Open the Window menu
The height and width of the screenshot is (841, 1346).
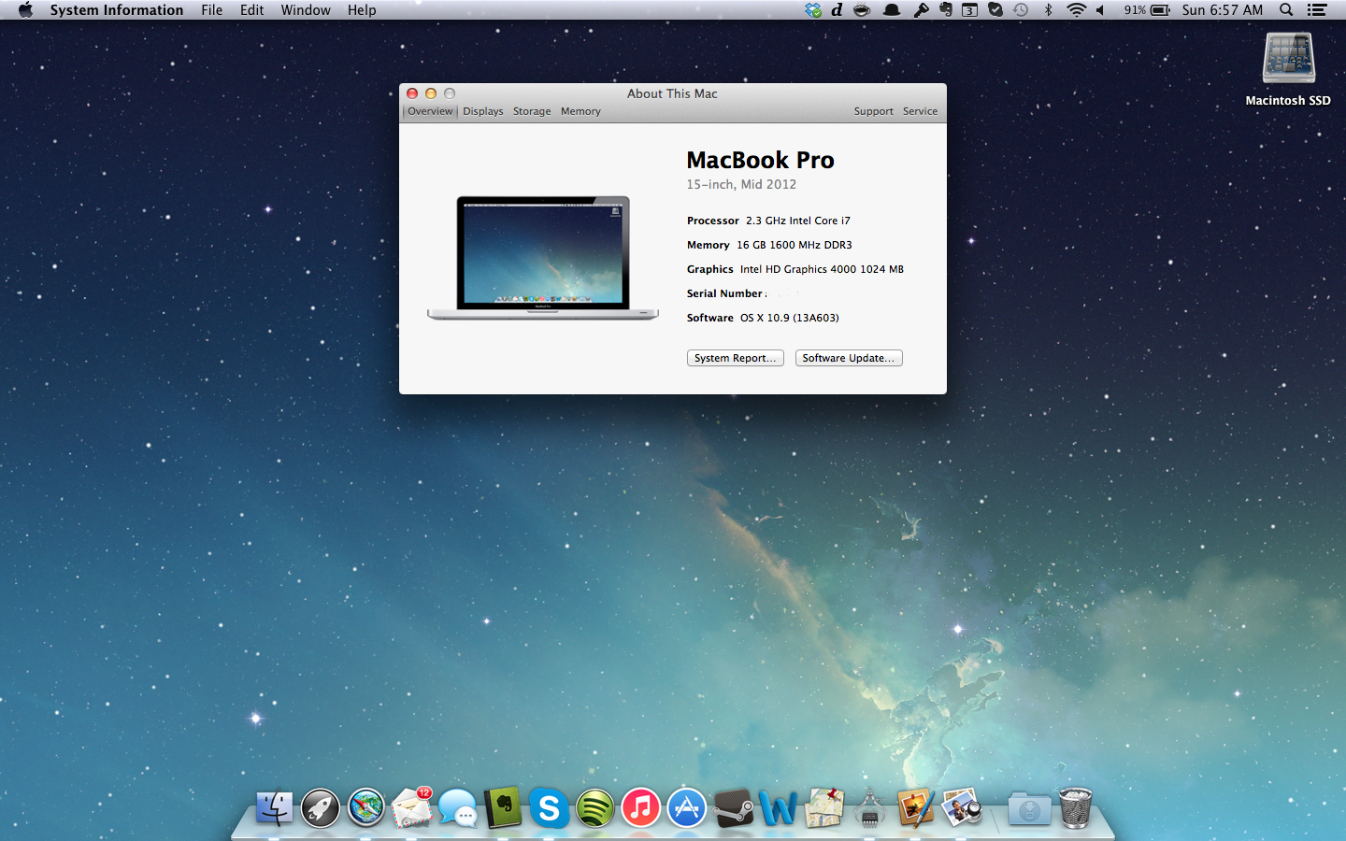click(306, 10)
